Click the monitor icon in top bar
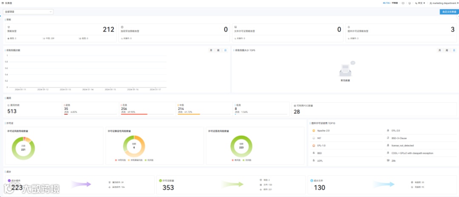The height and width of the screenshot is (197, 459). point(409,3)
